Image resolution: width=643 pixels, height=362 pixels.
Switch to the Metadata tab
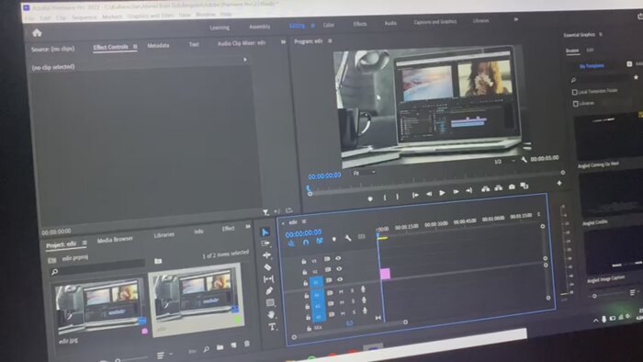[158, 46]
